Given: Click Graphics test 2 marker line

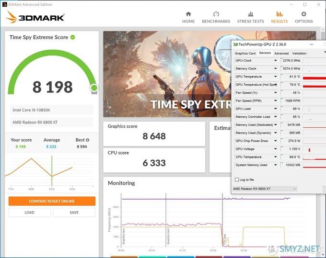Looking at the screenshot, I should [x=166, y=220].
